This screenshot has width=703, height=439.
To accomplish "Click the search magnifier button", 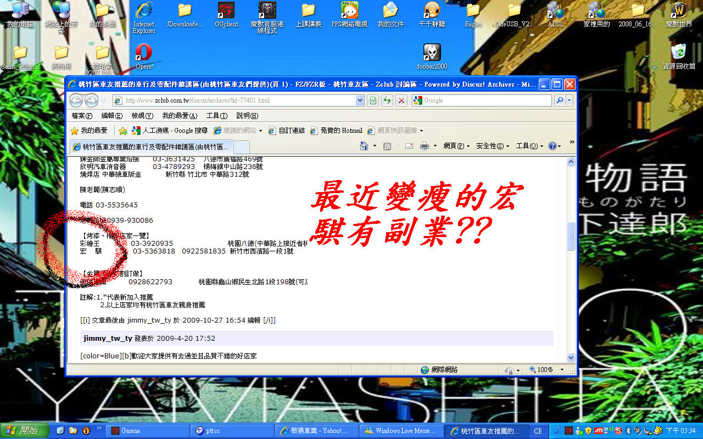I will [x=559, y=100].
